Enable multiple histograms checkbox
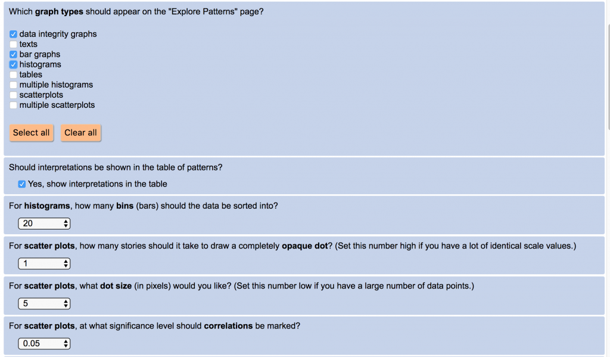 (x=14, y=85)
